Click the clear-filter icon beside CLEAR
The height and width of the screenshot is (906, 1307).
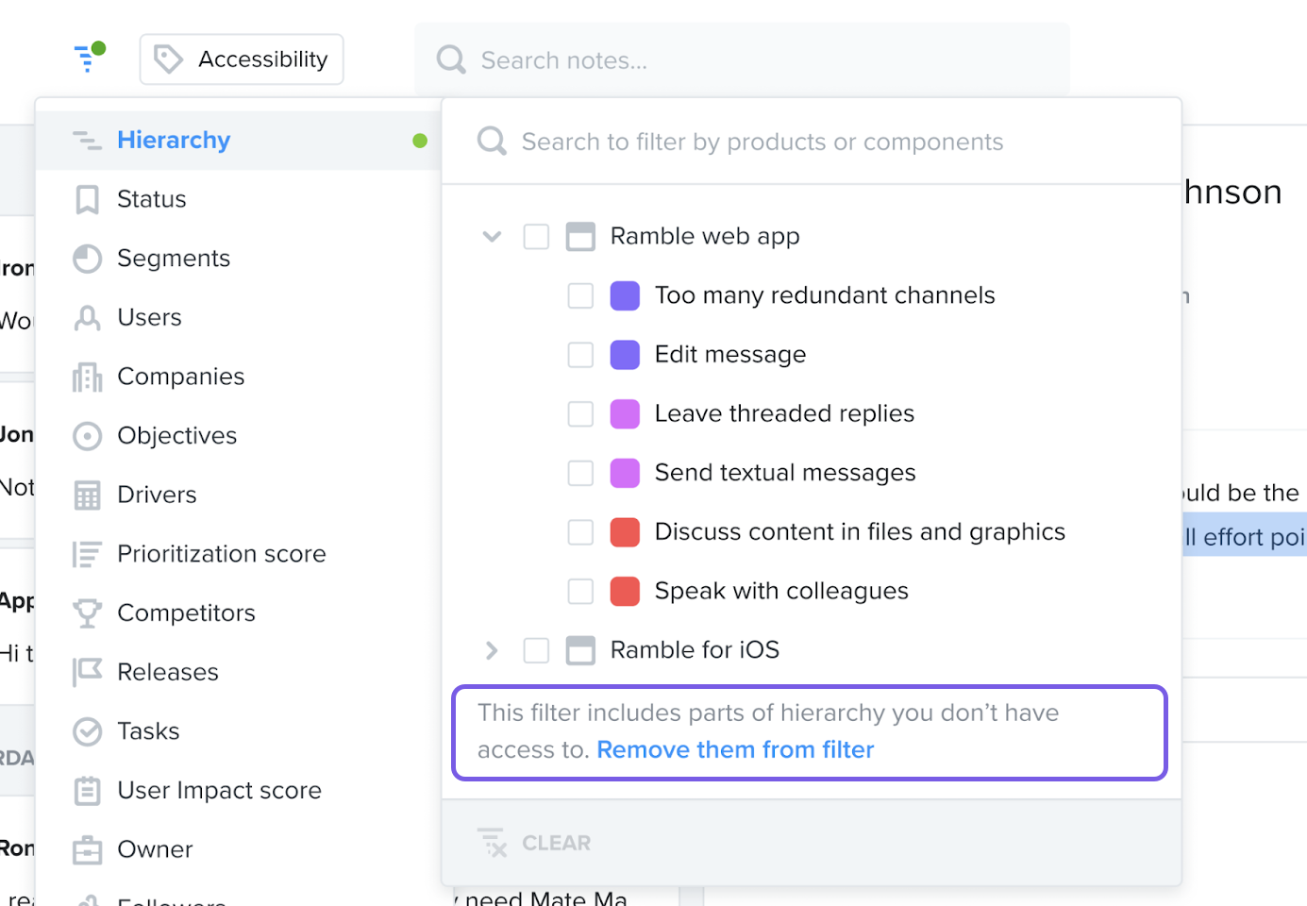click(492, 842)
